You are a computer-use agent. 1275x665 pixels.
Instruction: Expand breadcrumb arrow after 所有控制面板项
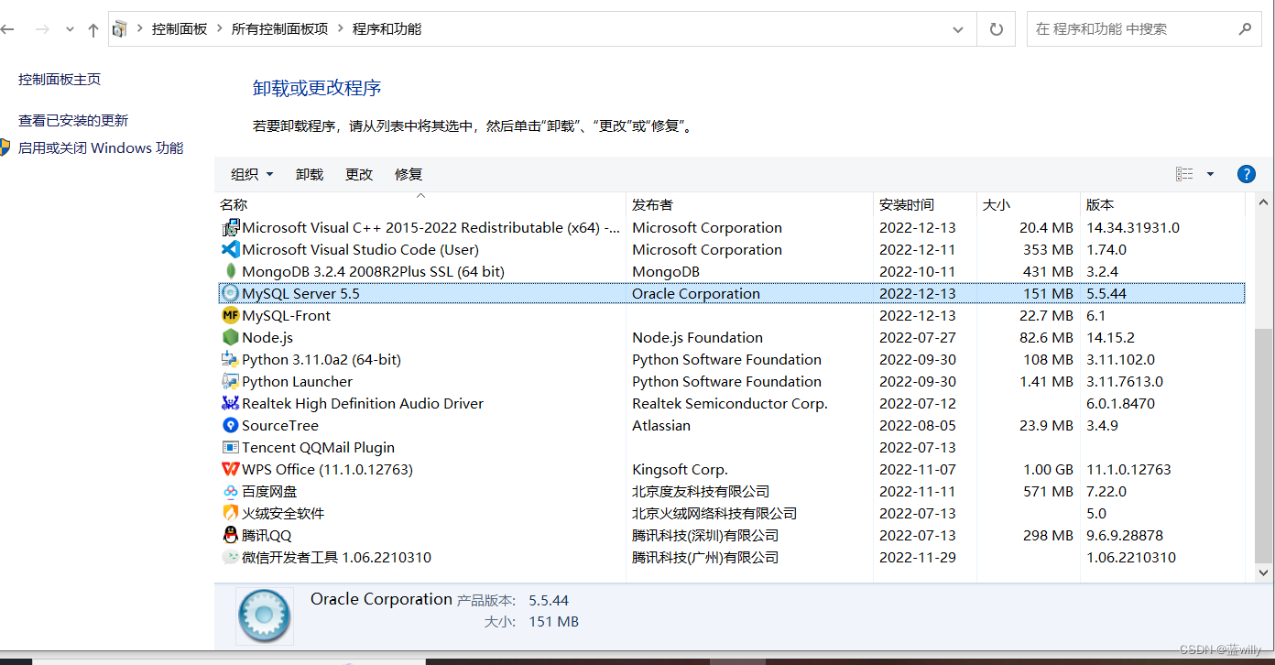coord(341,29)
